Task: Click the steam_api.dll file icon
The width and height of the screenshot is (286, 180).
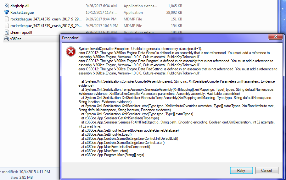Action: (x=7, y=32)
